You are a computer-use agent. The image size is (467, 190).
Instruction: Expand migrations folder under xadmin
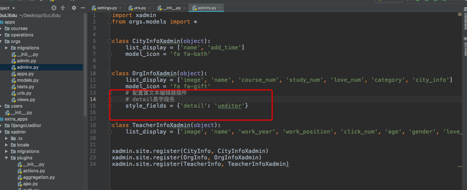[x=6, y=151]
